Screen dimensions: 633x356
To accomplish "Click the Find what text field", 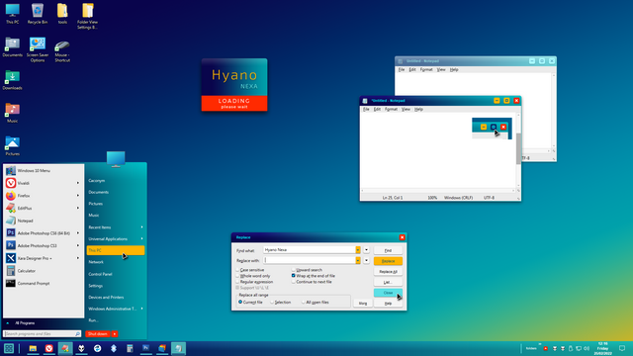I will [310, 250].
